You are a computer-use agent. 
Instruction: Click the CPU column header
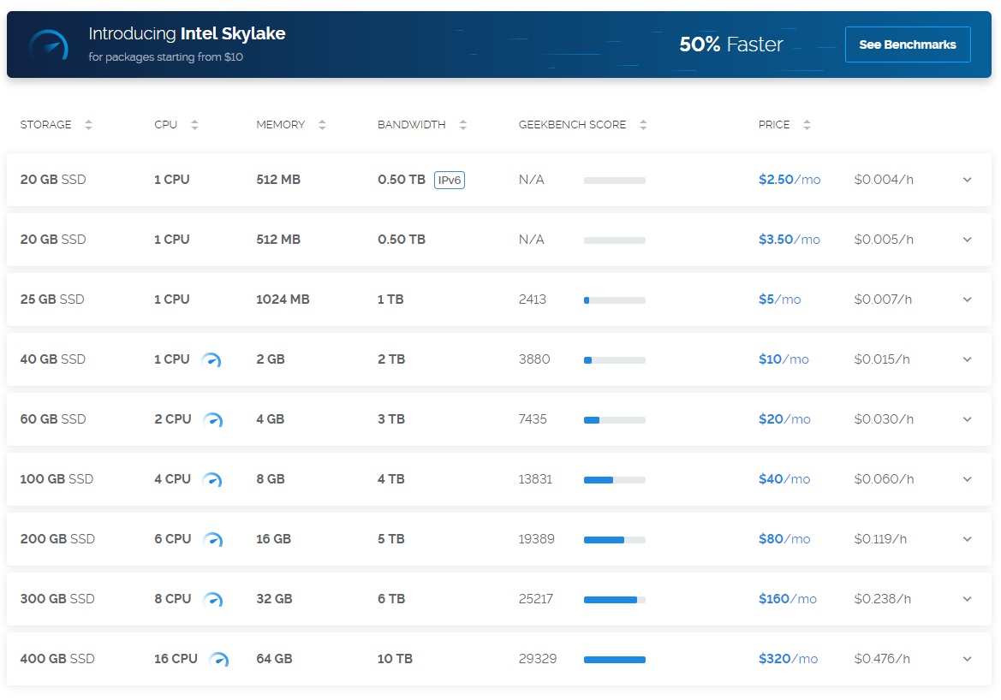pyautogui.click(x=165, y=124)
